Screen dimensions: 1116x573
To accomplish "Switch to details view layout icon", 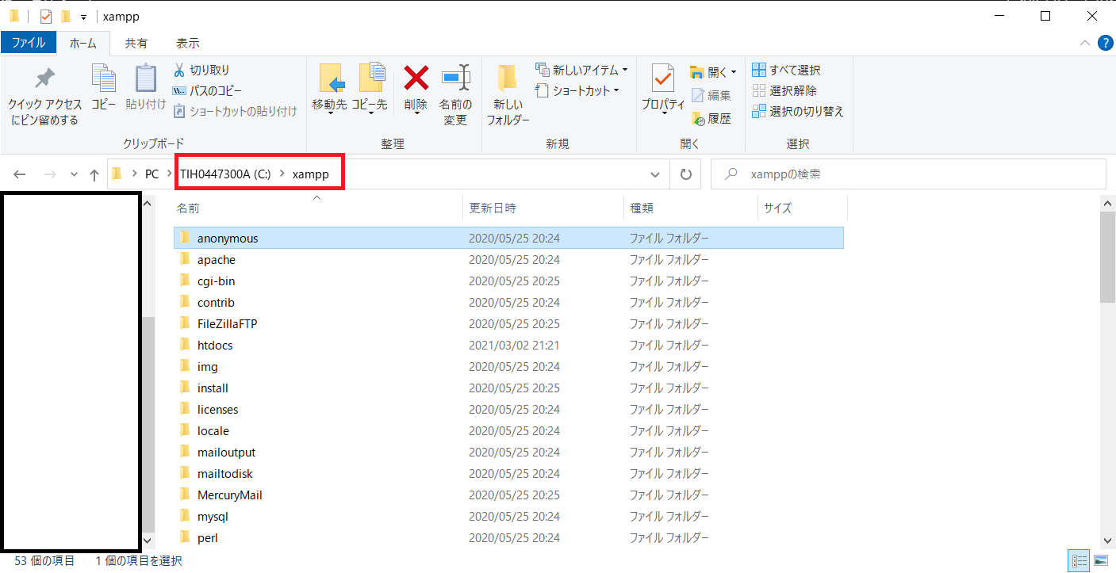I will click(x=1080, y=561).
